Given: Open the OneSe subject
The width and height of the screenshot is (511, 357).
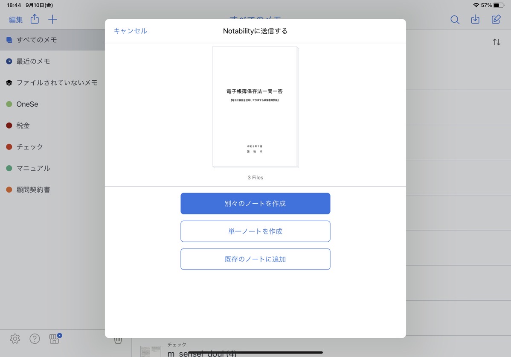Looking at the screenshot, I should 52,104.
